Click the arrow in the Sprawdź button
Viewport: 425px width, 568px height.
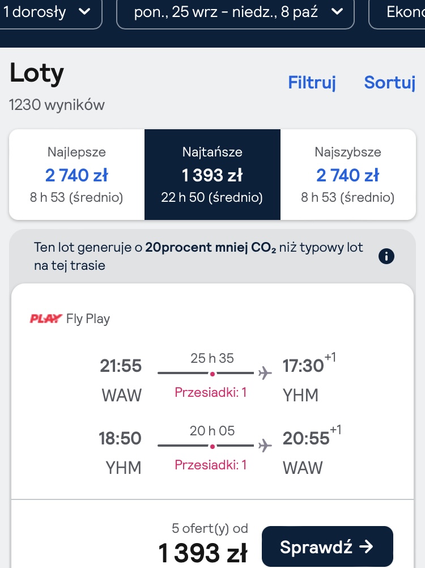click(x=366, y=546)
